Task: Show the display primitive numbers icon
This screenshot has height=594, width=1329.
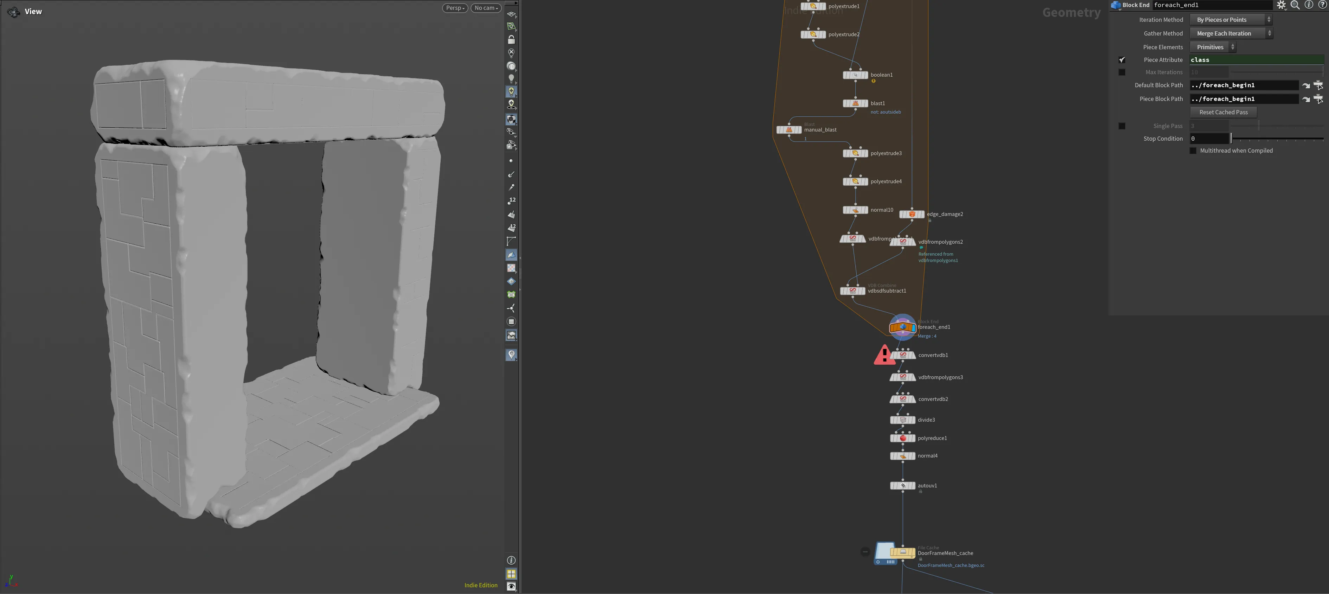Action: coord(511,228)
